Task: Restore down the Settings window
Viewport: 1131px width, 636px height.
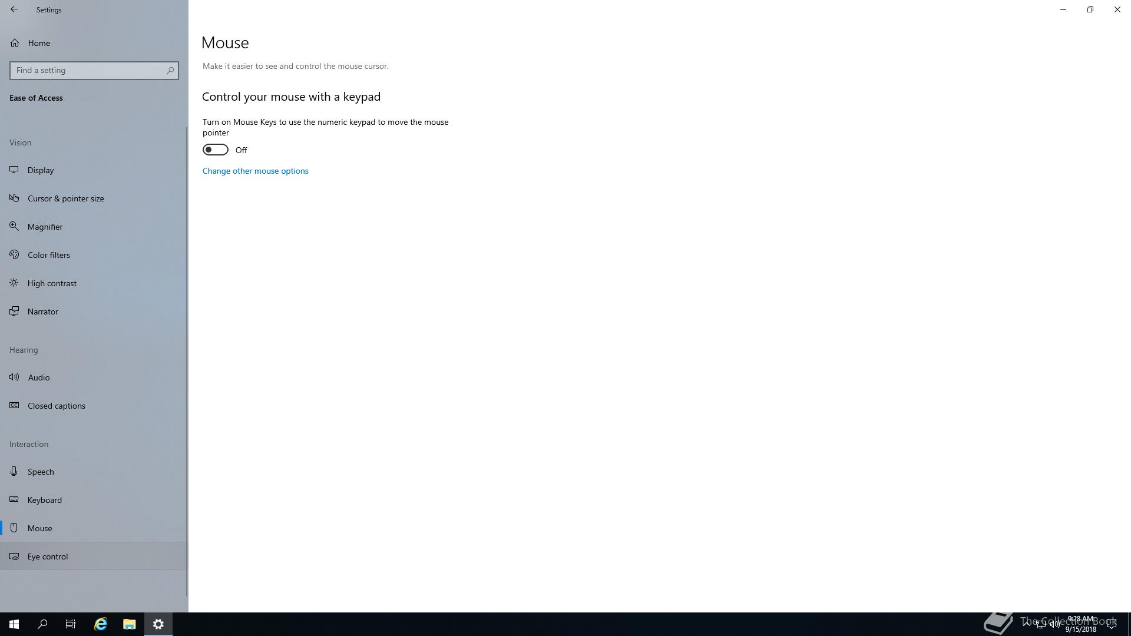Action: coord(1090,9)
